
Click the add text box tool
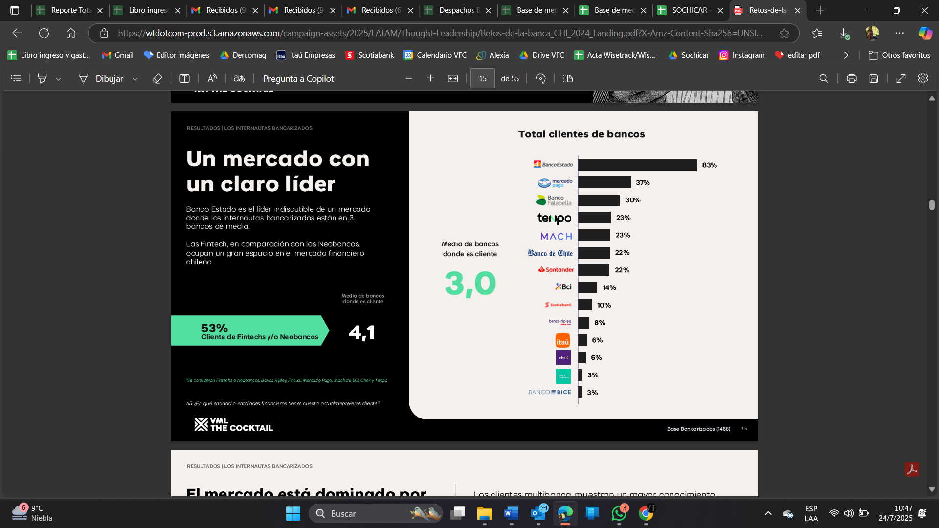(184, 78)
